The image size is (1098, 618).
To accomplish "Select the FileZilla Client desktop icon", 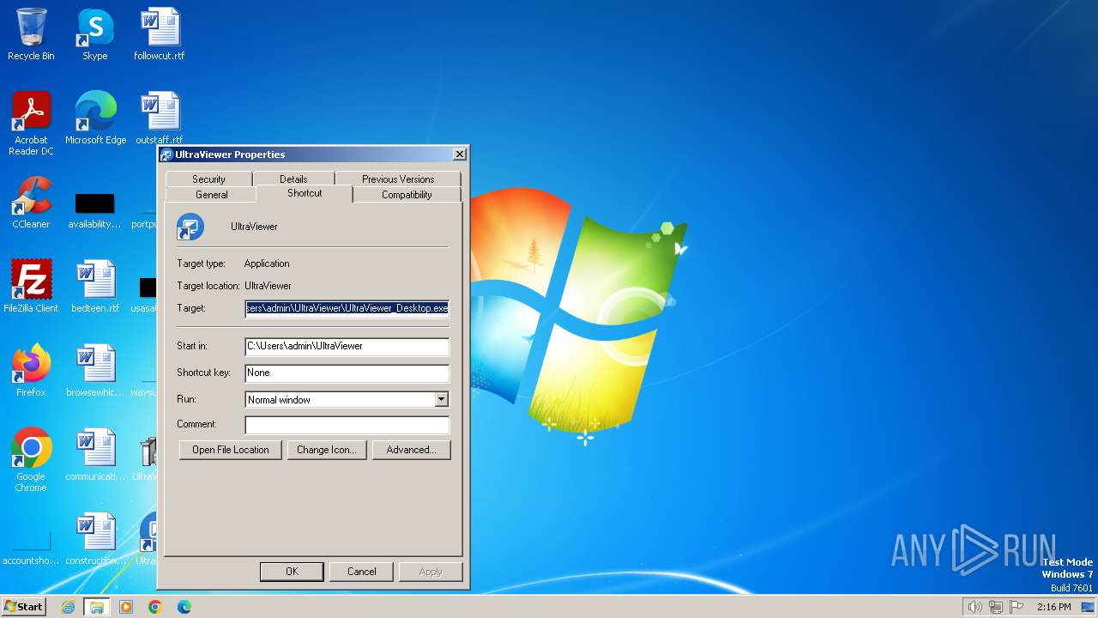I will click(x=31, y=286).
